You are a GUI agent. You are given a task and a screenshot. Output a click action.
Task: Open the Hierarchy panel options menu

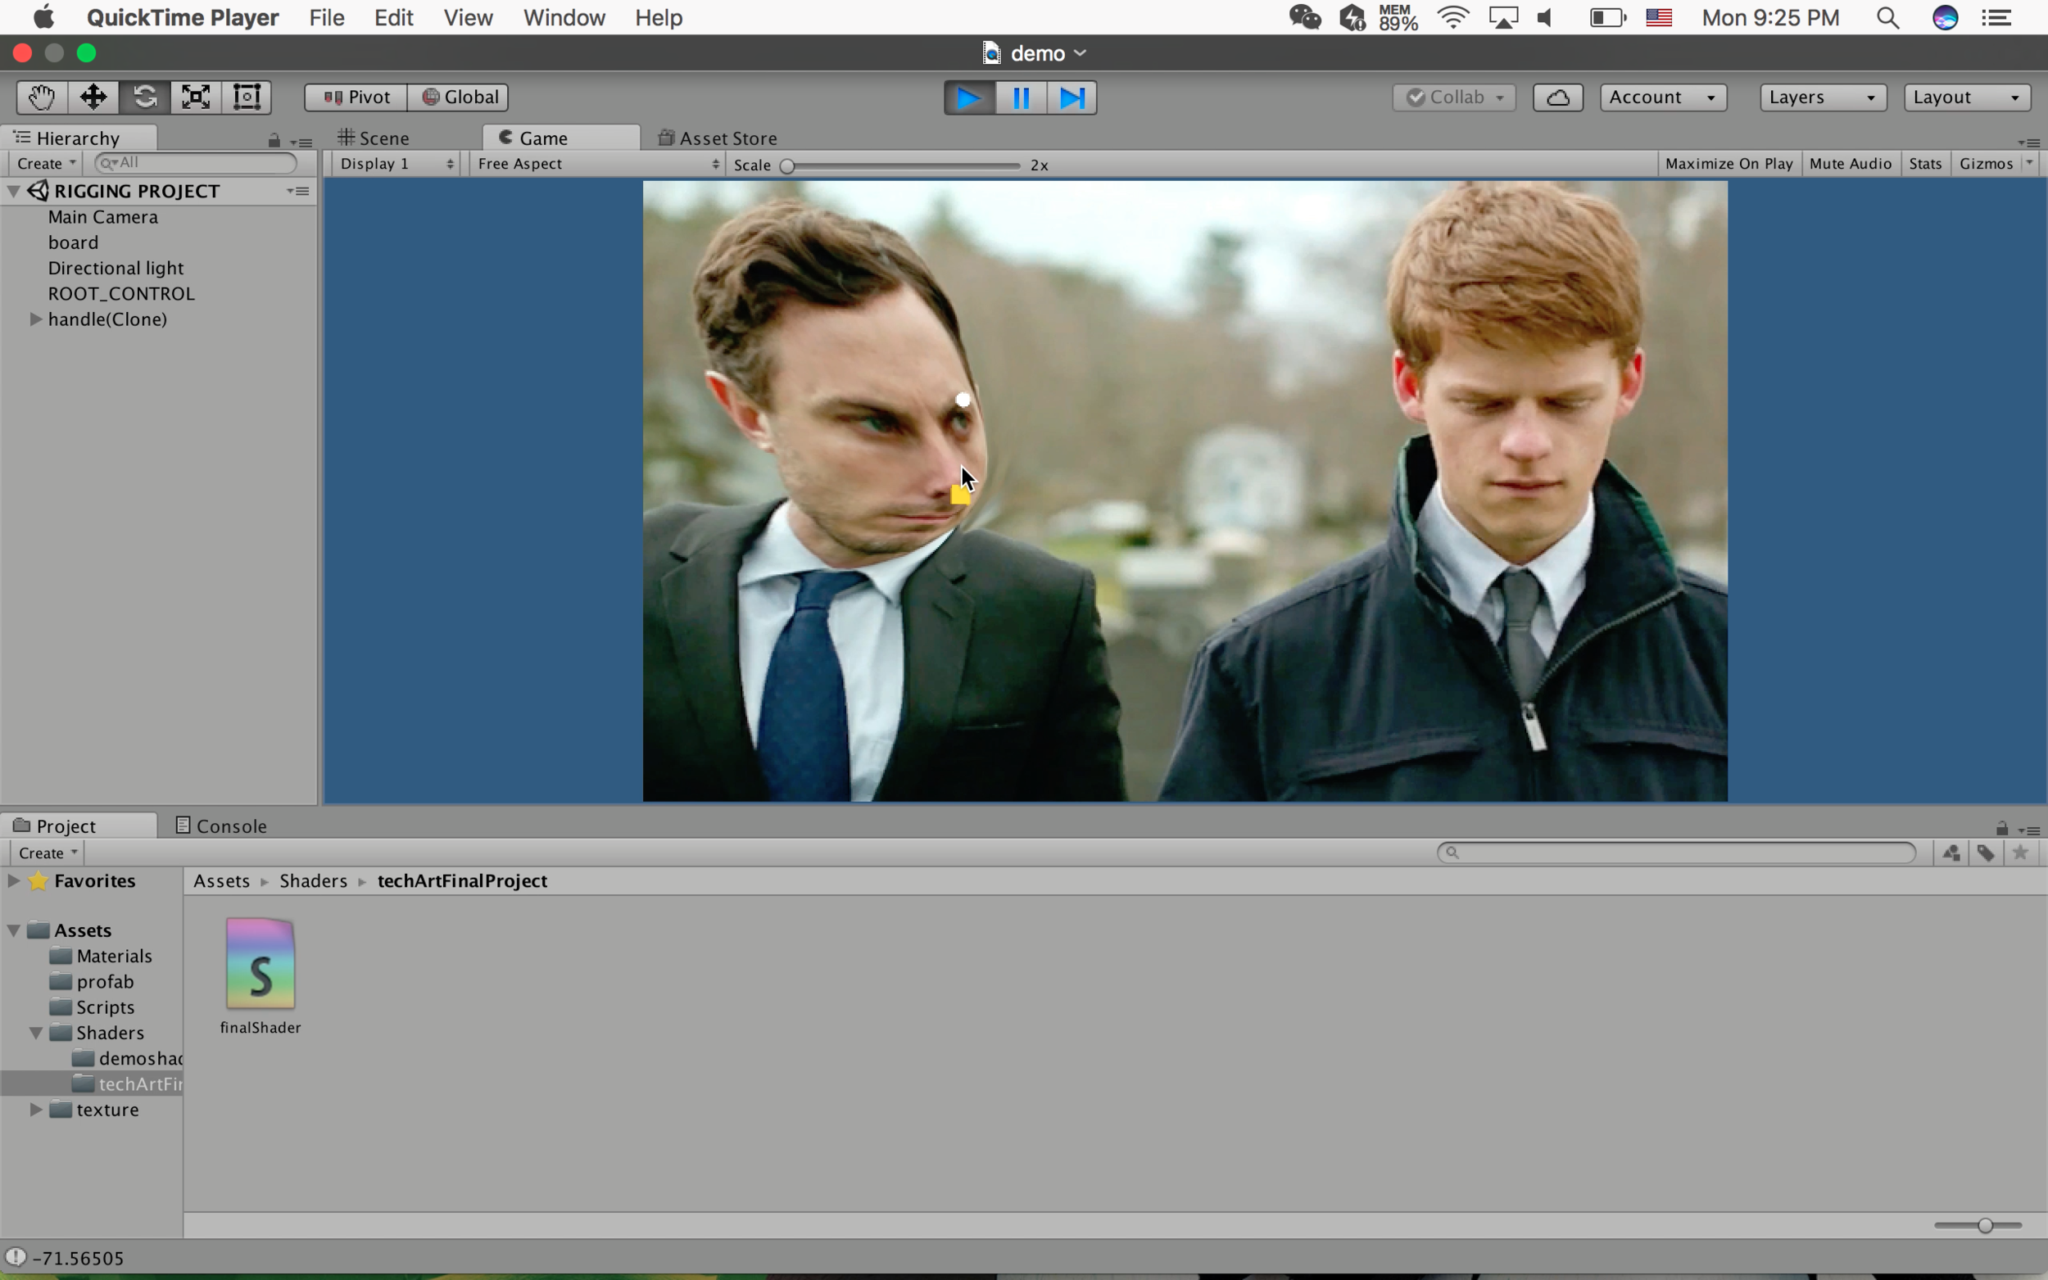point(301,142)
